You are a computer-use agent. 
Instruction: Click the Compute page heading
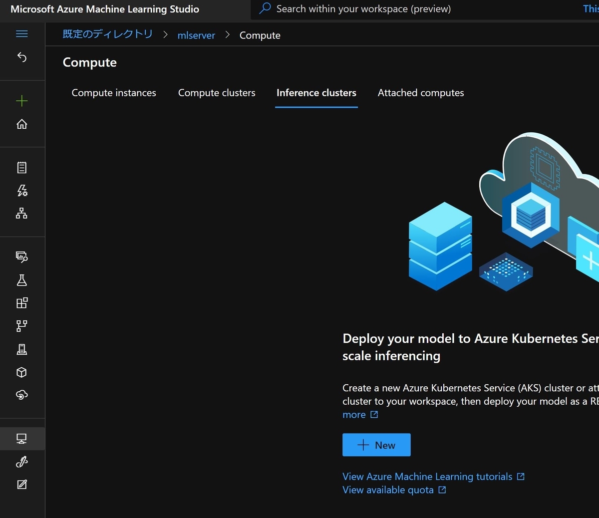click(x=90, y=62)
